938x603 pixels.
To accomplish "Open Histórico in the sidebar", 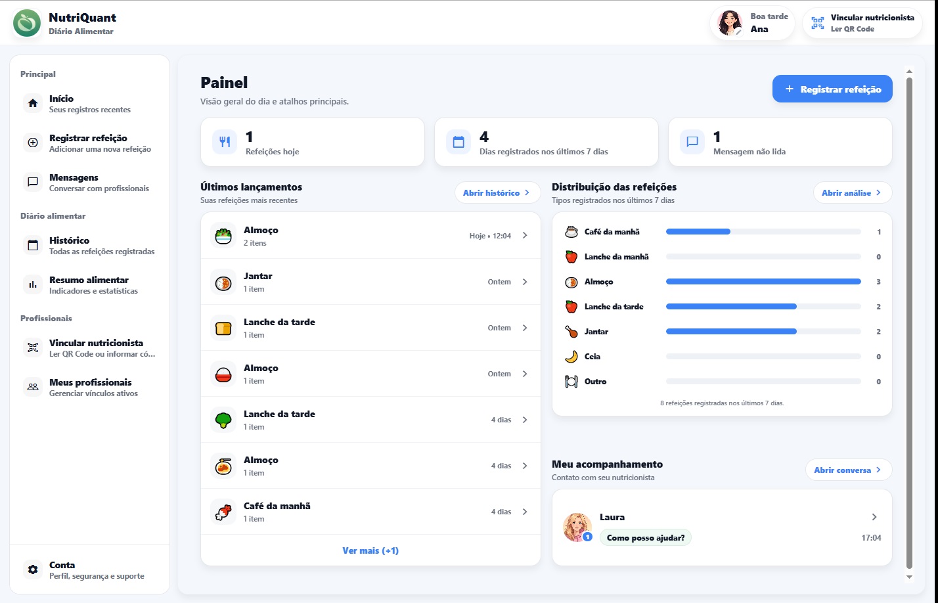I will point(89,246).
